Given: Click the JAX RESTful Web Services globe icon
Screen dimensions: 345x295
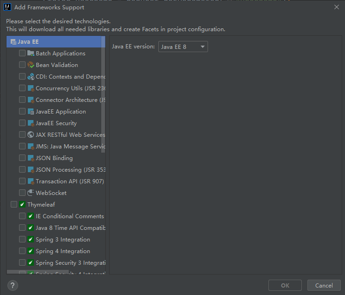Looking at the screenshot, I should (31, 134).
